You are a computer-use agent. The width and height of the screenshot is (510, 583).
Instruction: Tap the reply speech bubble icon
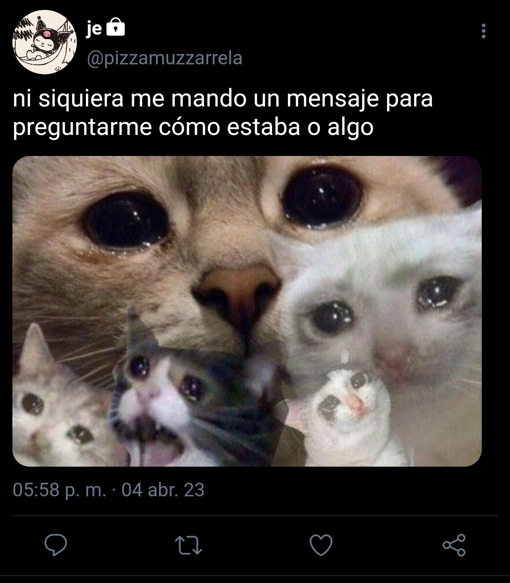(x=56, y=545)
